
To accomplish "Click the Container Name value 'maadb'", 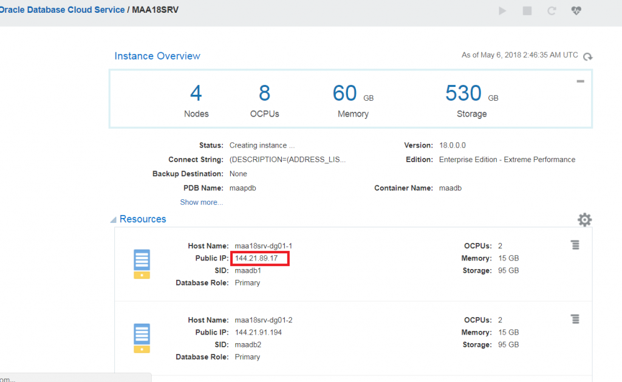I will coord(450,188).
